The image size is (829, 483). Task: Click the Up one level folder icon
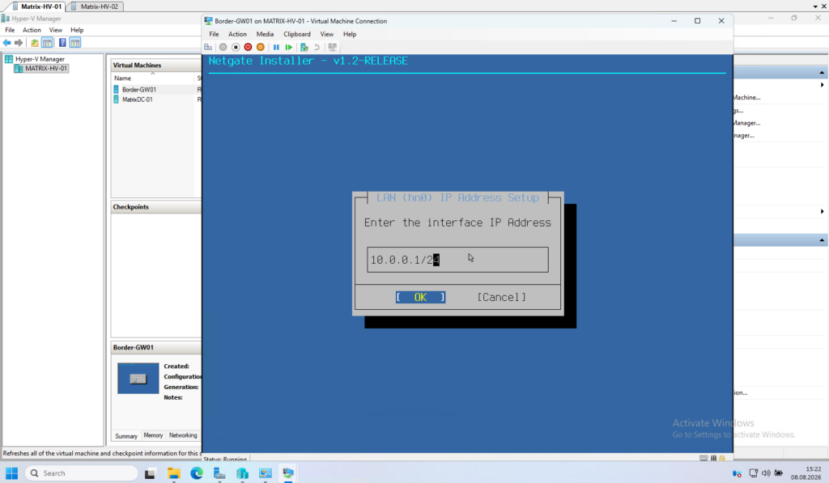pyautogui.click(x=34, y=43)
